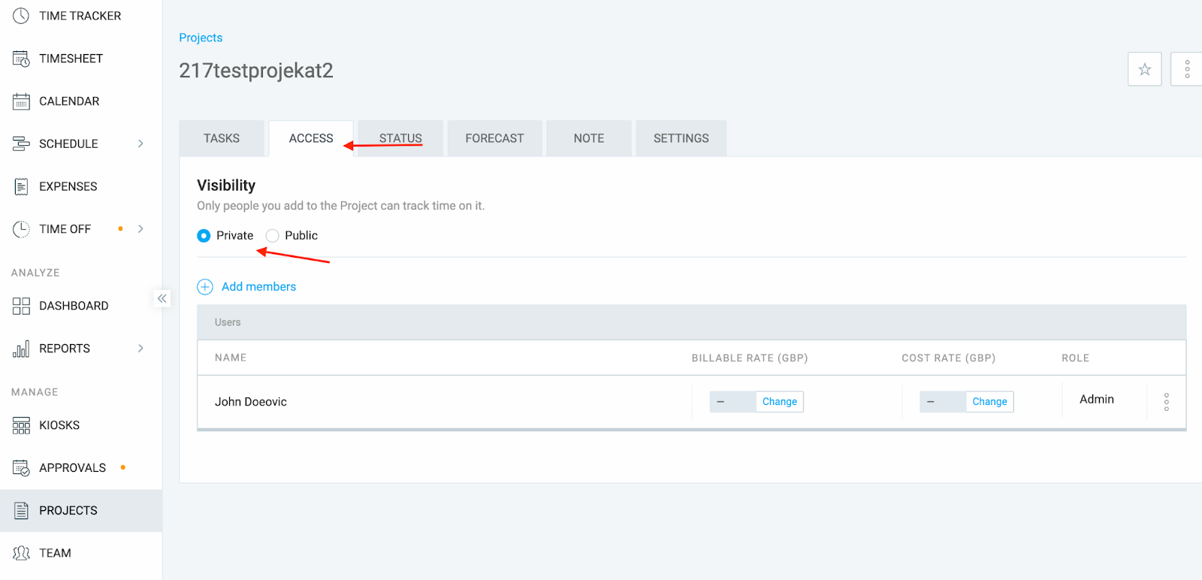The width and height of the screenshot is (1202, 580).
Task: Expand the Time Off submenu arrow
Action: point(140,229)
